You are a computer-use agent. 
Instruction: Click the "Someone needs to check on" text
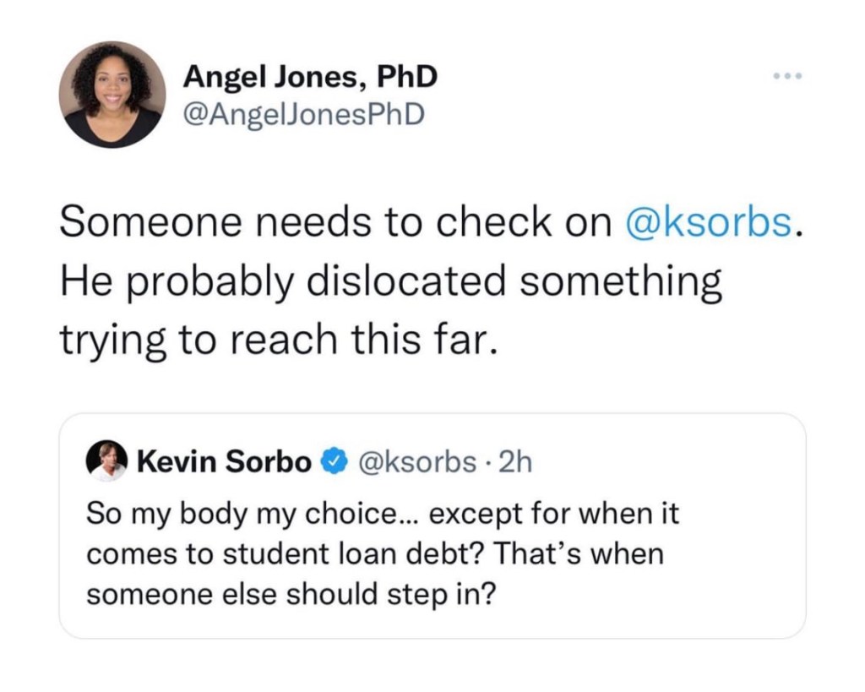[x=335, y=221]
